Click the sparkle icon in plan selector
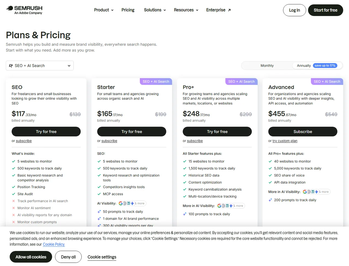 (11, 66)
